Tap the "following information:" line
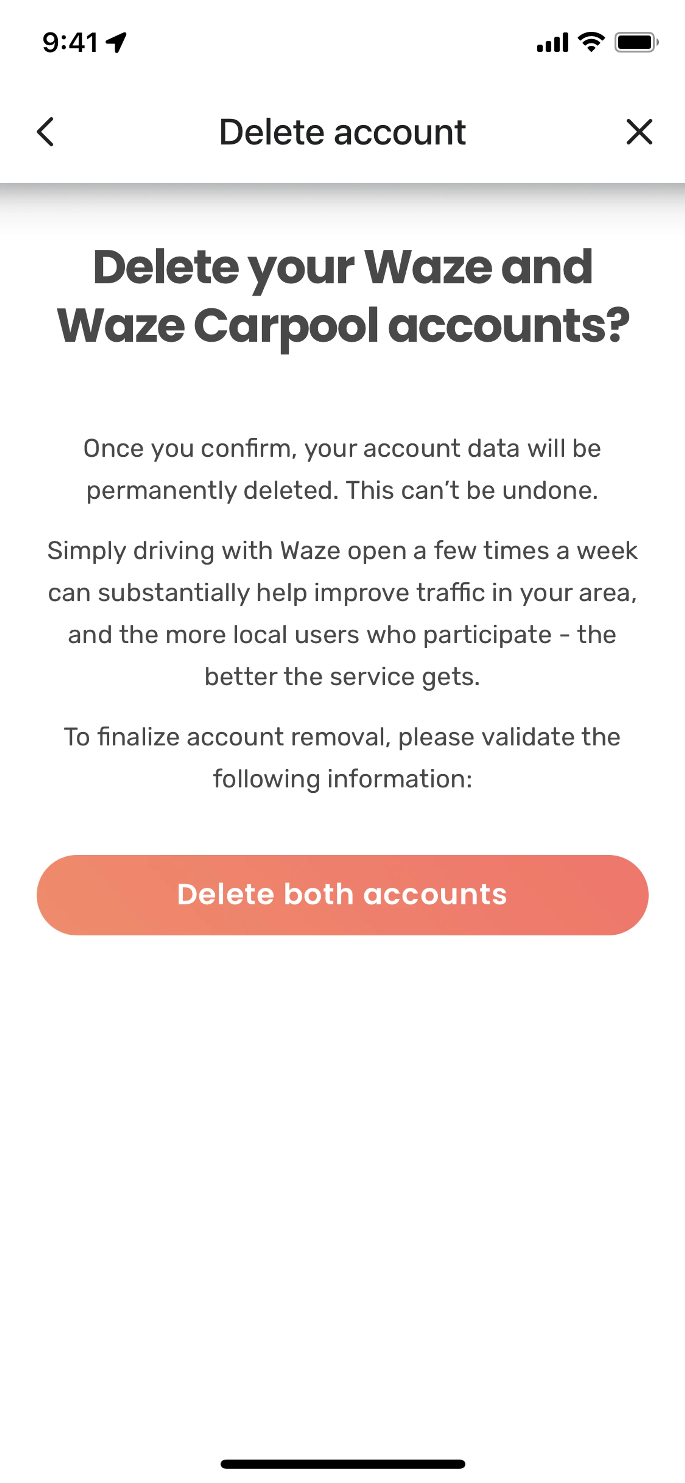 pyautogui.click(x=342, y=779)
